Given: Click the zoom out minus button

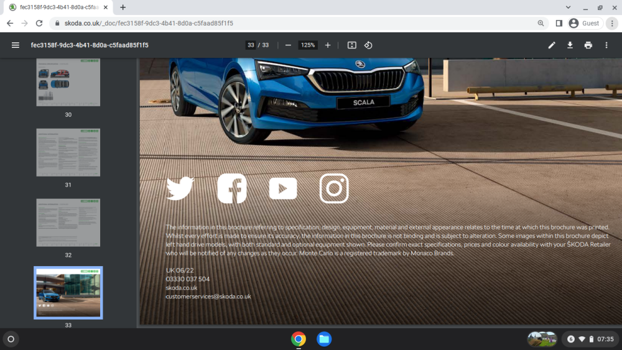Looking at the screenshot, I should [289, 45].
